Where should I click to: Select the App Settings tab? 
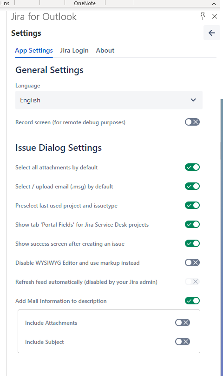tap(34, 50)
